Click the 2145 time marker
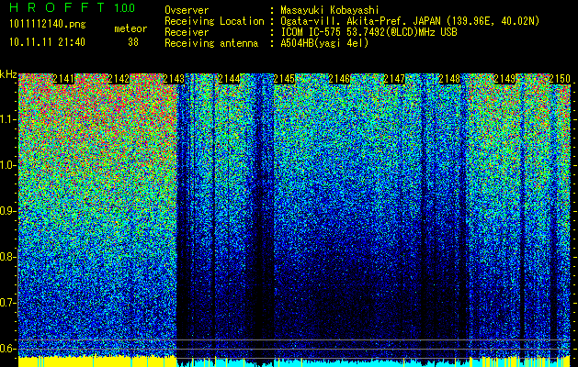Screen dimensions: 578x367 click(284, 79)
